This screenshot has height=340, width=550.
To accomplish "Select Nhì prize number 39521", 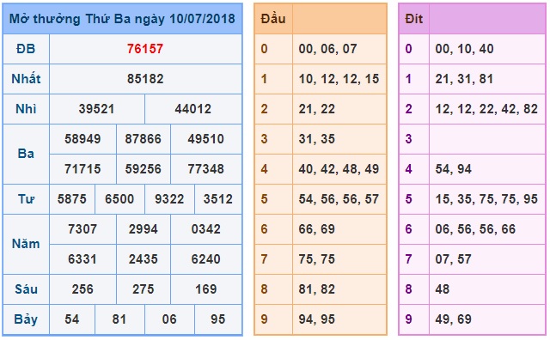I will (96, 109).
